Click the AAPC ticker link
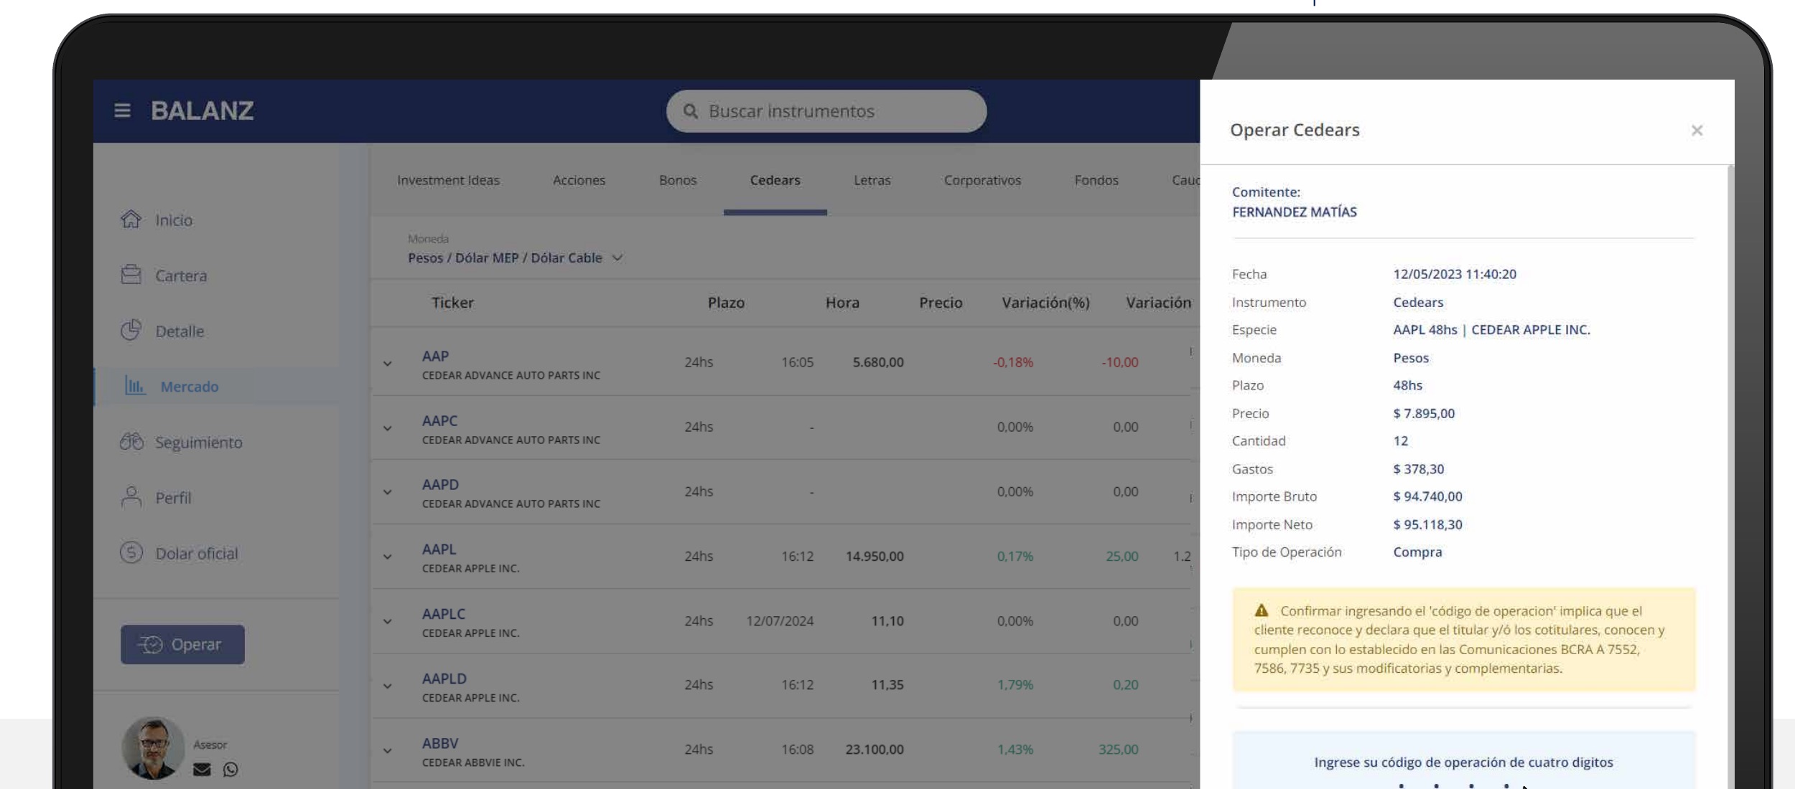 click(439, 420)
